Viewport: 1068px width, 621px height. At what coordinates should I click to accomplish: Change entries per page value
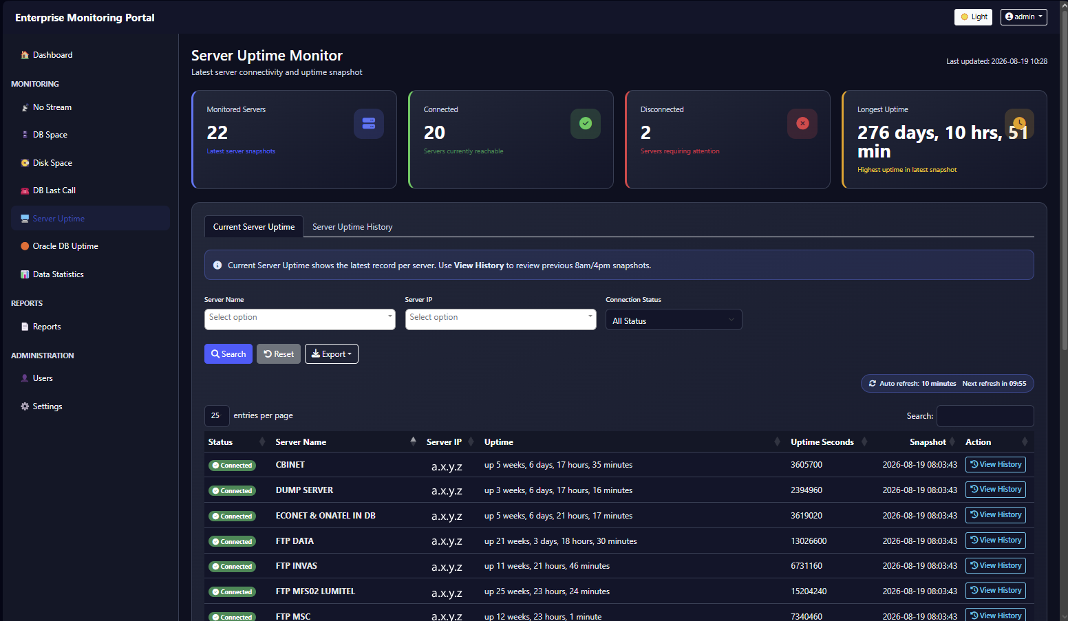coord(217,416)
